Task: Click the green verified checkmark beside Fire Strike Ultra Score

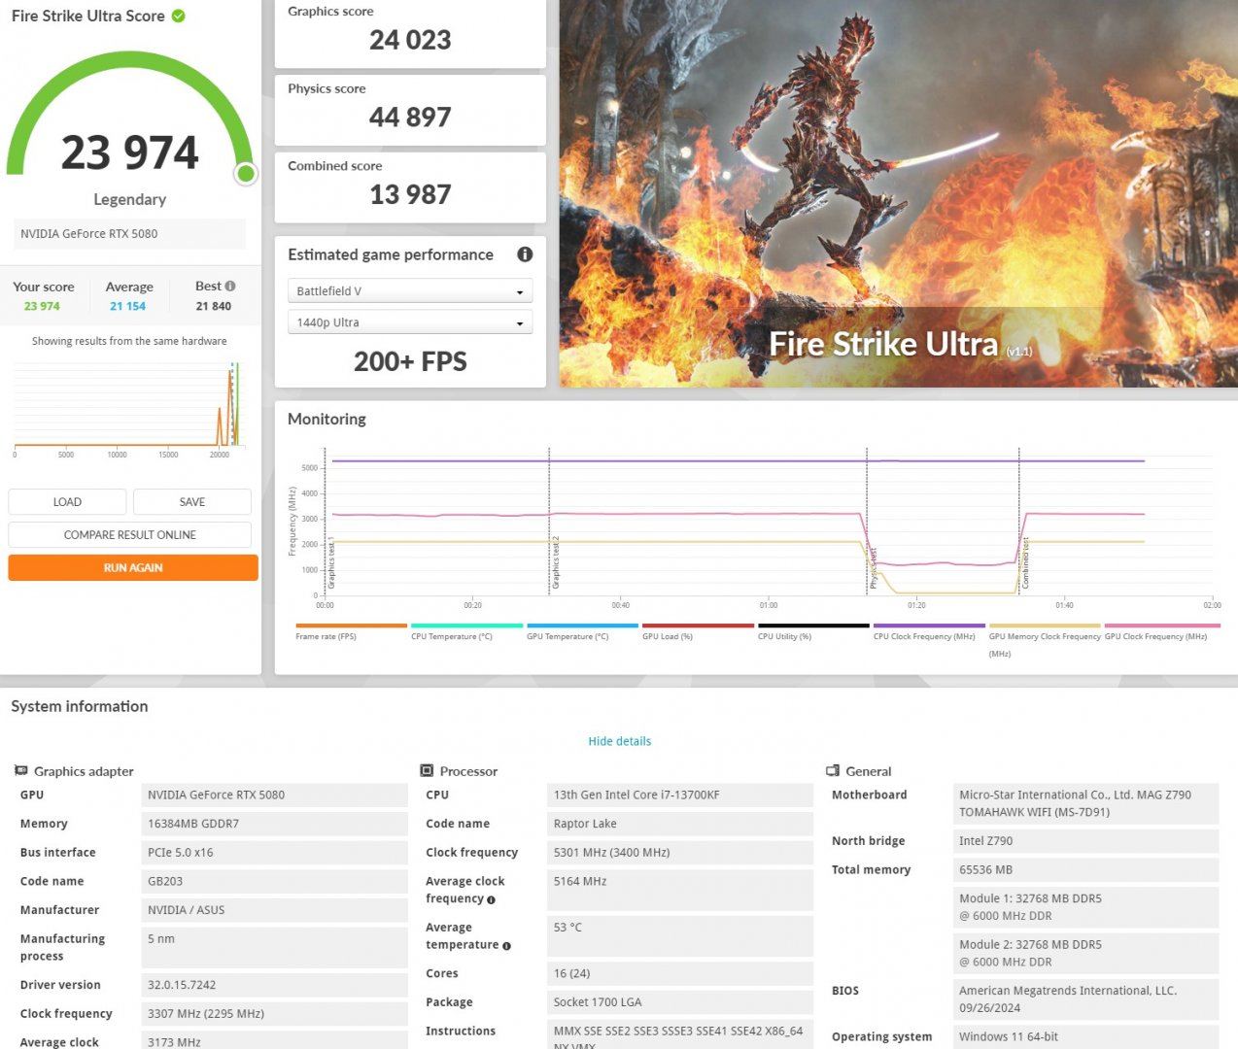Action: [179, 16]
